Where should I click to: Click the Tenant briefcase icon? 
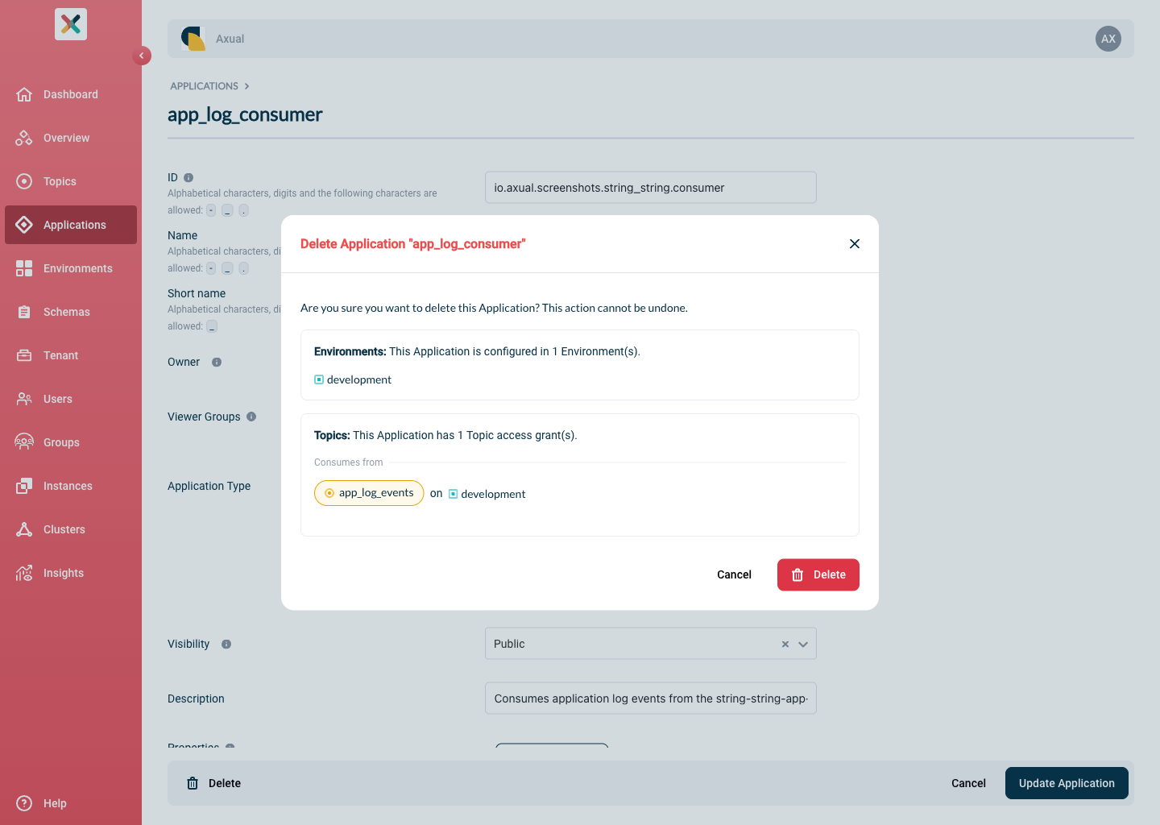point(24,355)
